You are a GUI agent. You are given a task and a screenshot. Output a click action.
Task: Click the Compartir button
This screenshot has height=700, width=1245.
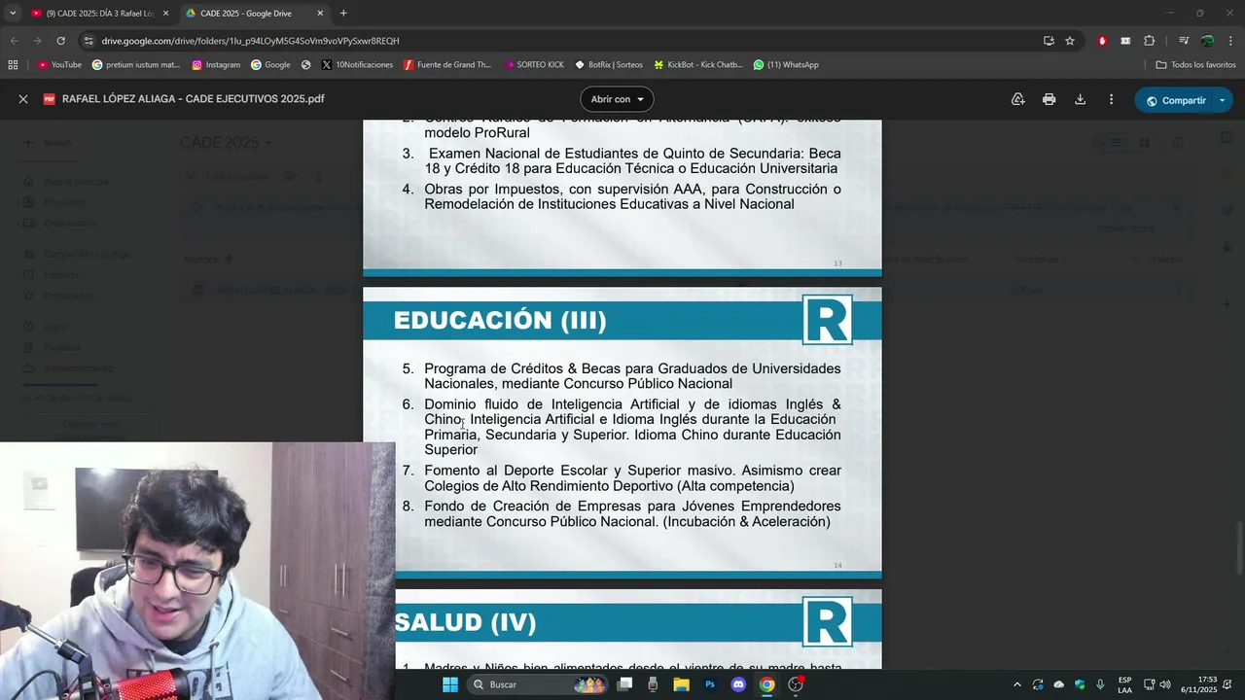click(1173, 100)
